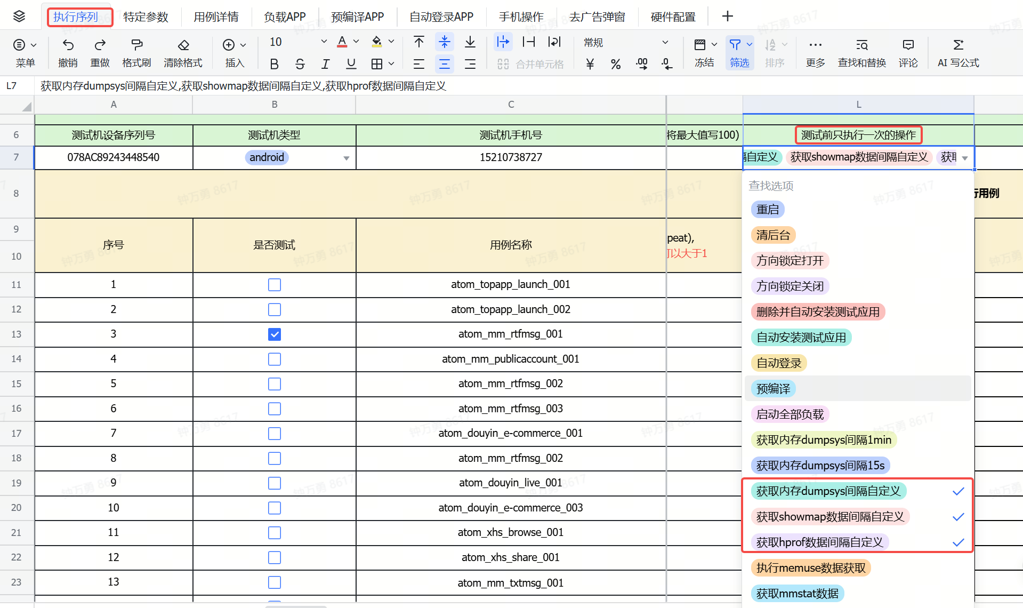1023x608 pixels.
Task: Open the android device type dropdown
Action: click(x=347, y=158)
